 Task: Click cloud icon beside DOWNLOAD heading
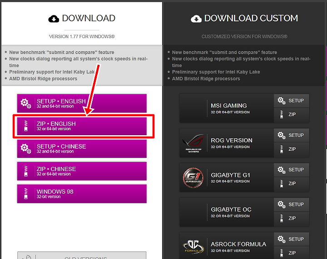pyautogui.click(x=54, y=19)
